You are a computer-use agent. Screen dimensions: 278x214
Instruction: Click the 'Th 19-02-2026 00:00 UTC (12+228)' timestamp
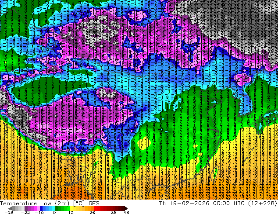(x=218, y=204)
